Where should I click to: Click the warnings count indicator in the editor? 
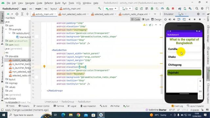pos(145,25)
